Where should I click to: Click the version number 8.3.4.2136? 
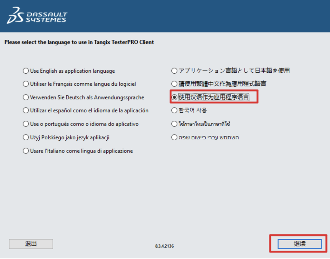tap(164, 246)
